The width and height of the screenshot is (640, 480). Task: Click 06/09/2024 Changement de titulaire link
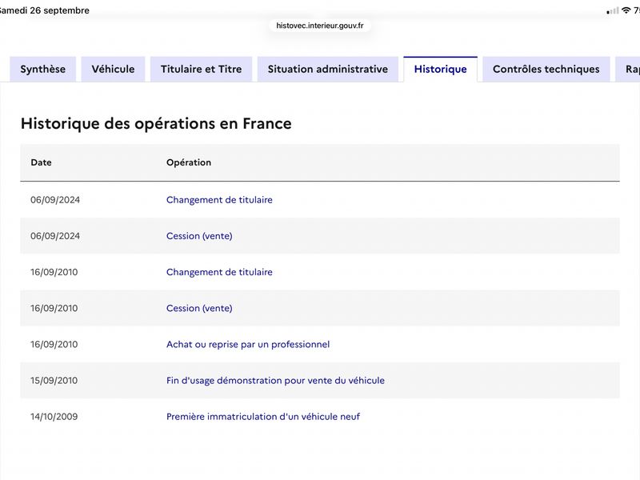pyautogui.click(x=219, y=200)
